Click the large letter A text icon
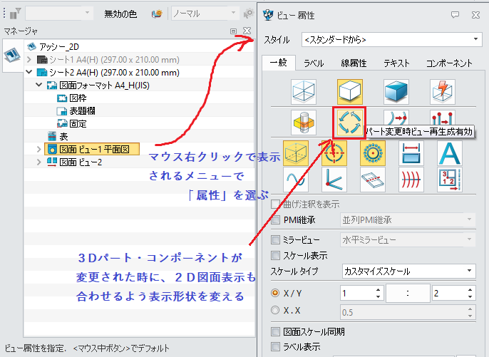 (x=450, y=153)
